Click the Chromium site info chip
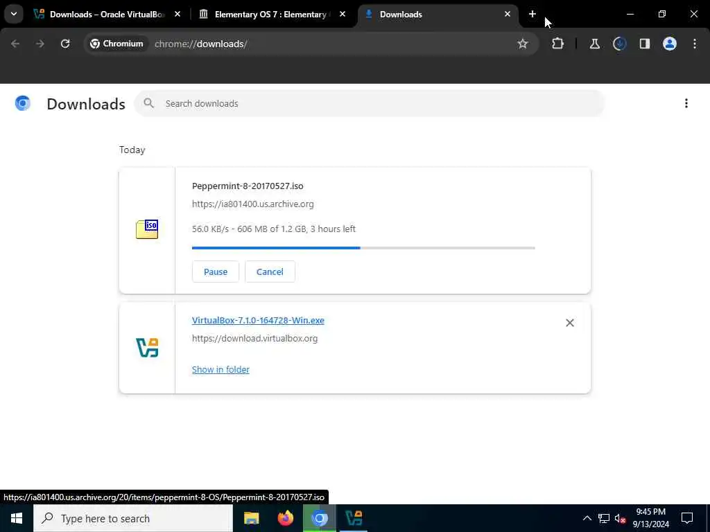The height and width of the screenshot is (532, 710). click(x=116, y=44)
